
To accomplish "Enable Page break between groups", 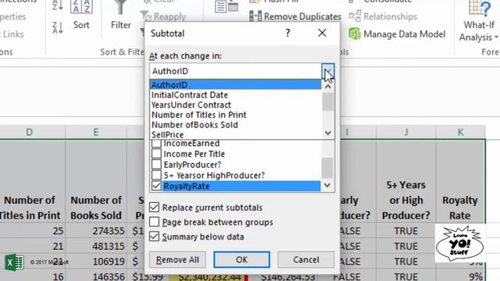I will [154, 222].
